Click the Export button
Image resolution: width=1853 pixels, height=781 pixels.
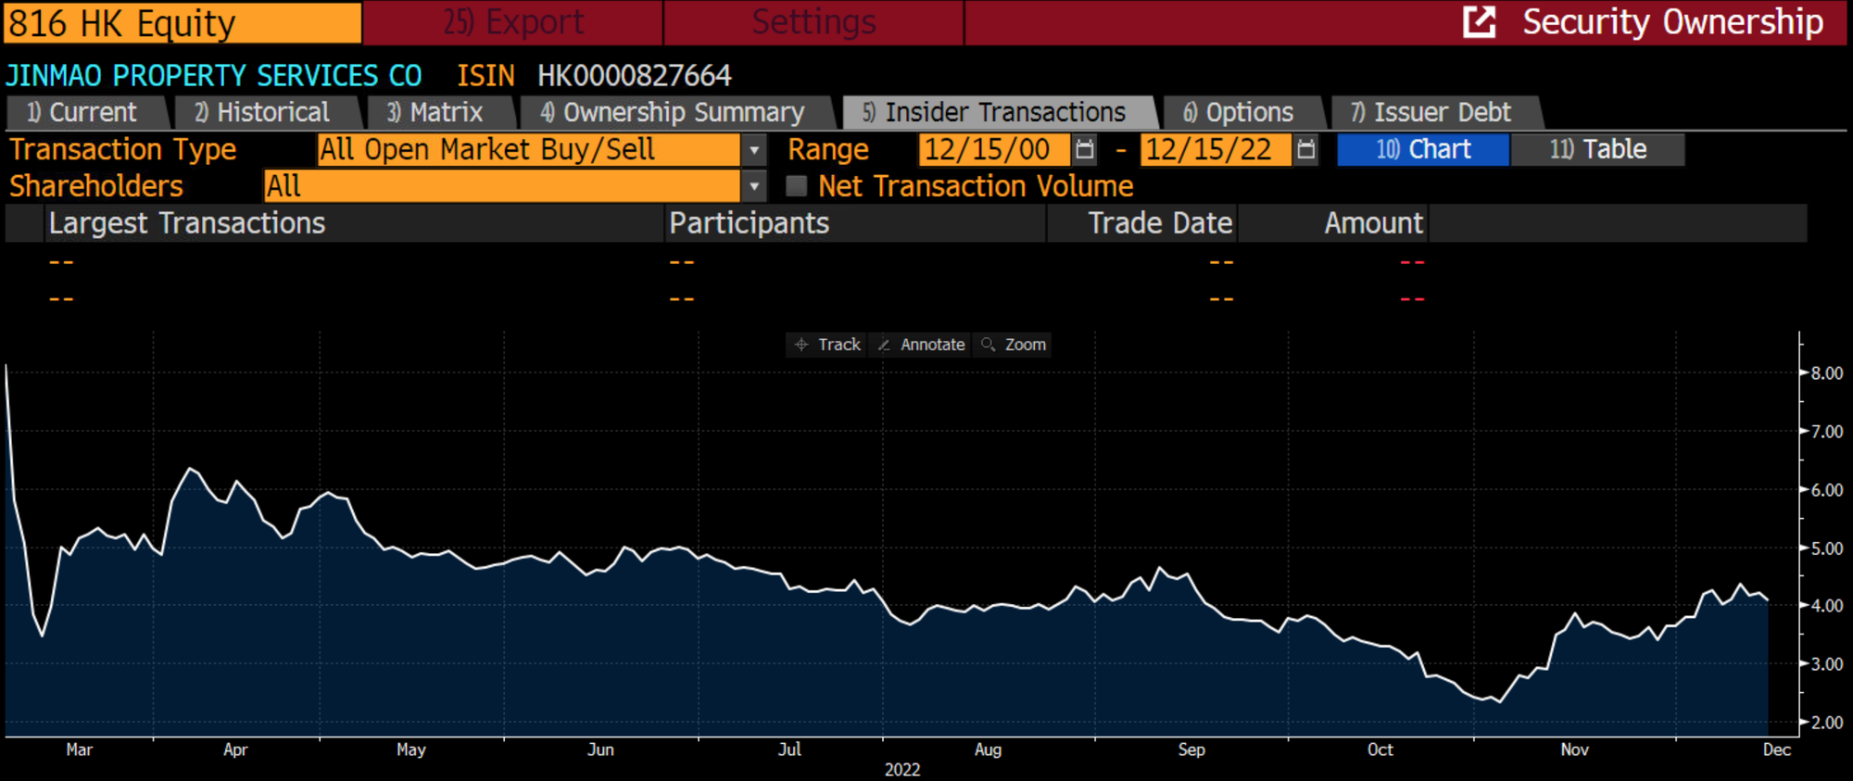(x=512, y=22)
